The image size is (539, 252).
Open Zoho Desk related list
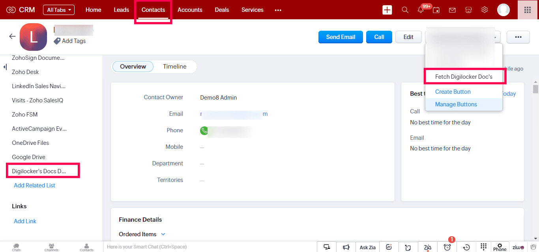coord(25,72)
